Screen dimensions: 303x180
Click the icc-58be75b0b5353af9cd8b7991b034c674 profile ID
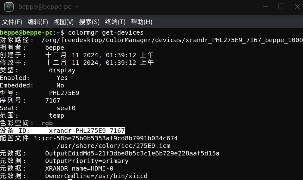pos(110,138)
